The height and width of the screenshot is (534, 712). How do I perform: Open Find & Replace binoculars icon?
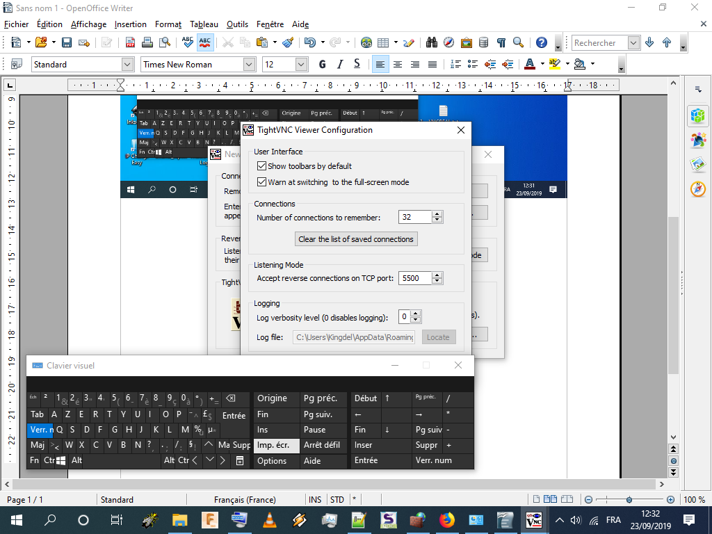coord(431,42)
